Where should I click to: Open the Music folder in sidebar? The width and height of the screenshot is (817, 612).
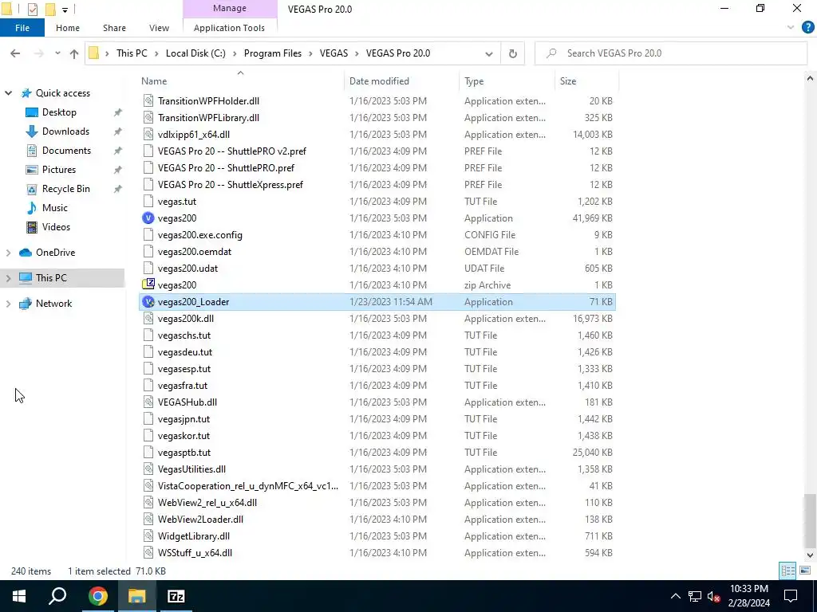click(x=55, y=208)
